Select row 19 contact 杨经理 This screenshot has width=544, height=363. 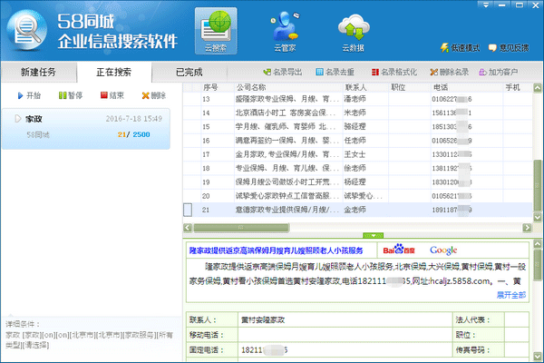pos(355,182)
